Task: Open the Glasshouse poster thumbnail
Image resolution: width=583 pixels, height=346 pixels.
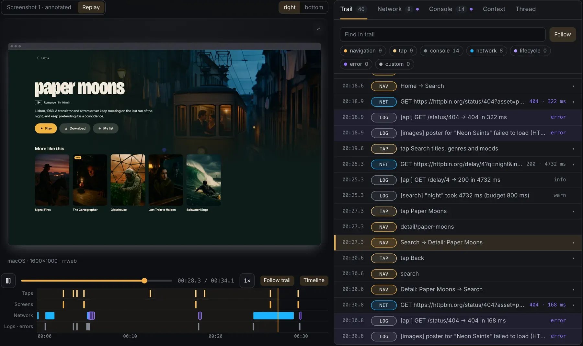Action: [128, 180]
